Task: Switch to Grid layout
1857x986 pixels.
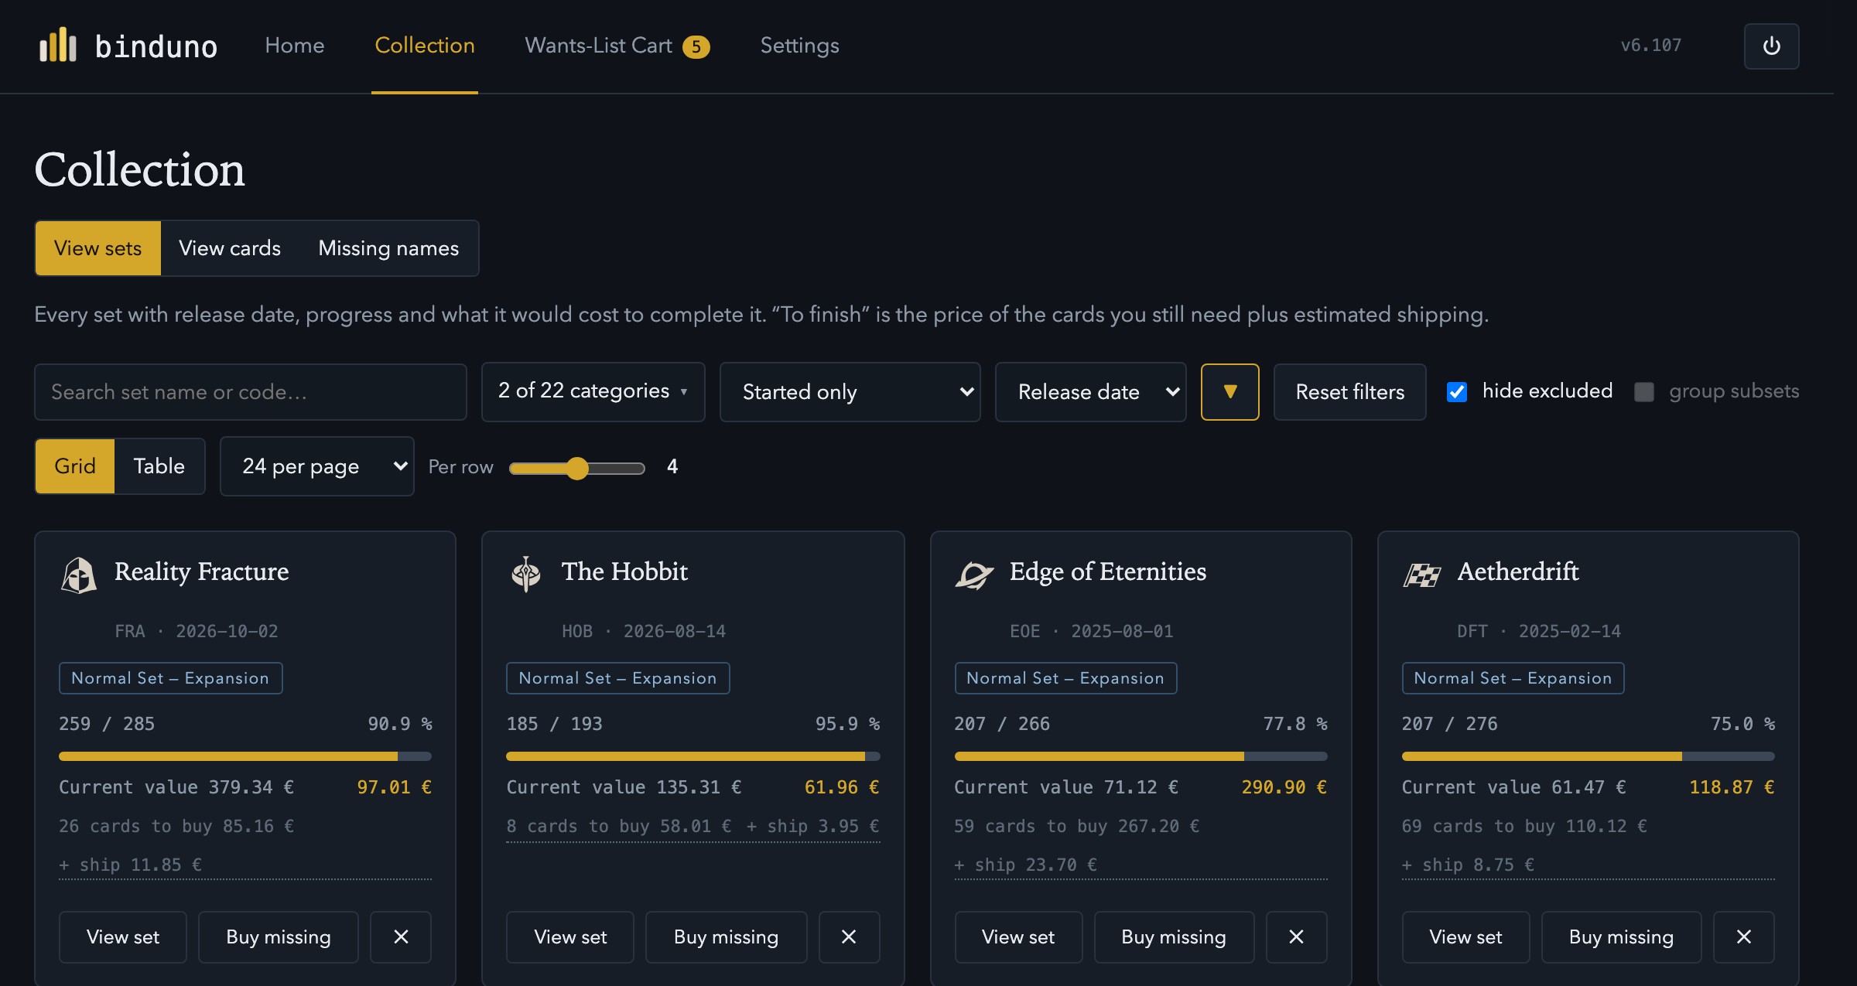Action: [75, 466]
